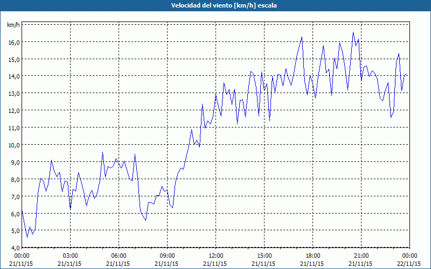Click the y-axis value 10,0

pos(15,145)
